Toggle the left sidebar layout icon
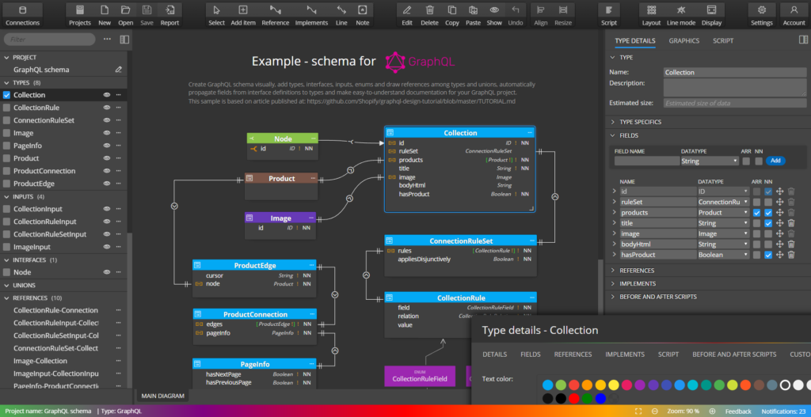Screen dimensions: 811x417 [x=124, y=40]
